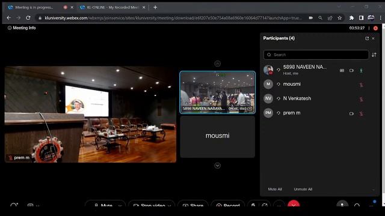Click NAVEEN's video camera icon
385x216 pixels.
(x=351, y=71)
